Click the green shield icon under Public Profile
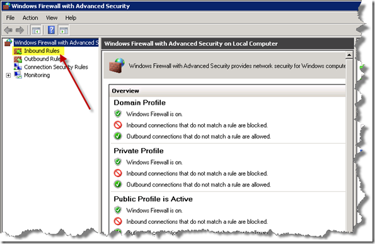375x244 pixels. coord(118,210)
